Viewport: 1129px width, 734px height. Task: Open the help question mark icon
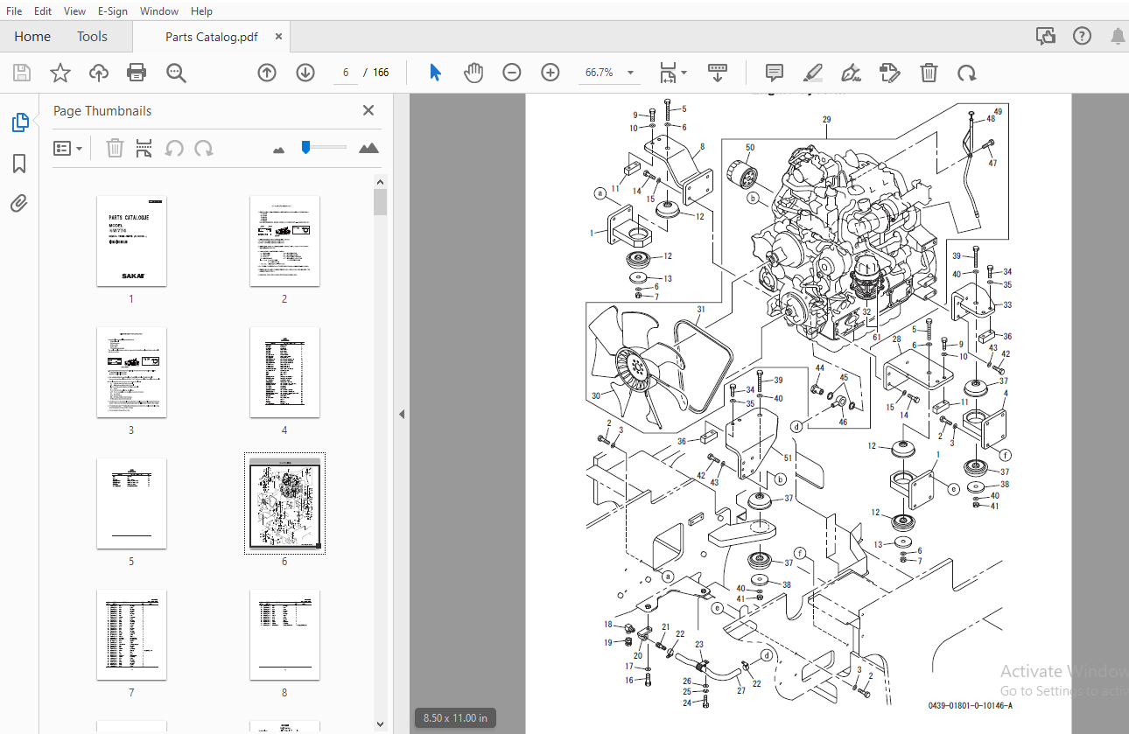tap(1083, 36)
